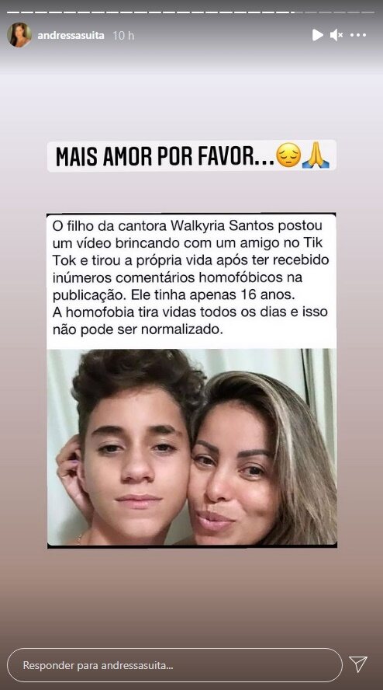This screenshot has width=383, height=690.
Task: Tap the 'não pode ser normalizado' caption line
Action: click(x=137, y=329)
